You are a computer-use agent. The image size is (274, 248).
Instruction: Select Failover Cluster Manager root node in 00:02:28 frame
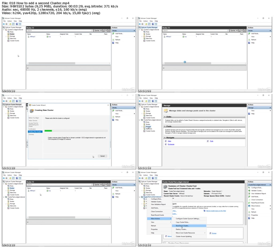pos(13,181)
